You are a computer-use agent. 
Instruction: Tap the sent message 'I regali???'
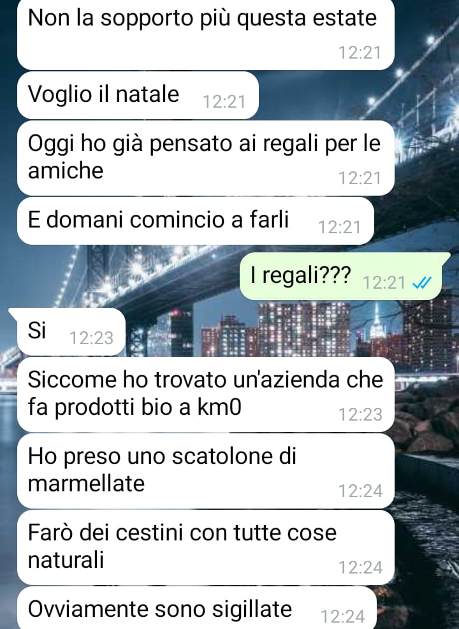(x=344, y=277)
